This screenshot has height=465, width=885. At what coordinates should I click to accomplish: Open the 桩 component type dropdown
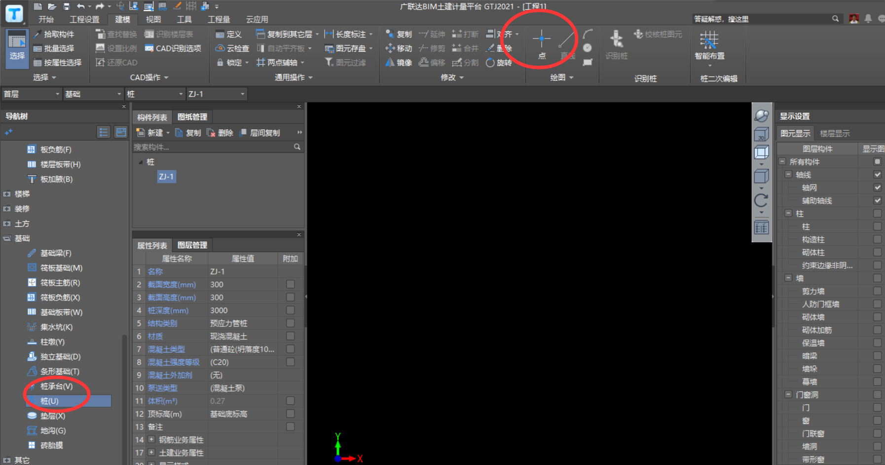(155, 94)
